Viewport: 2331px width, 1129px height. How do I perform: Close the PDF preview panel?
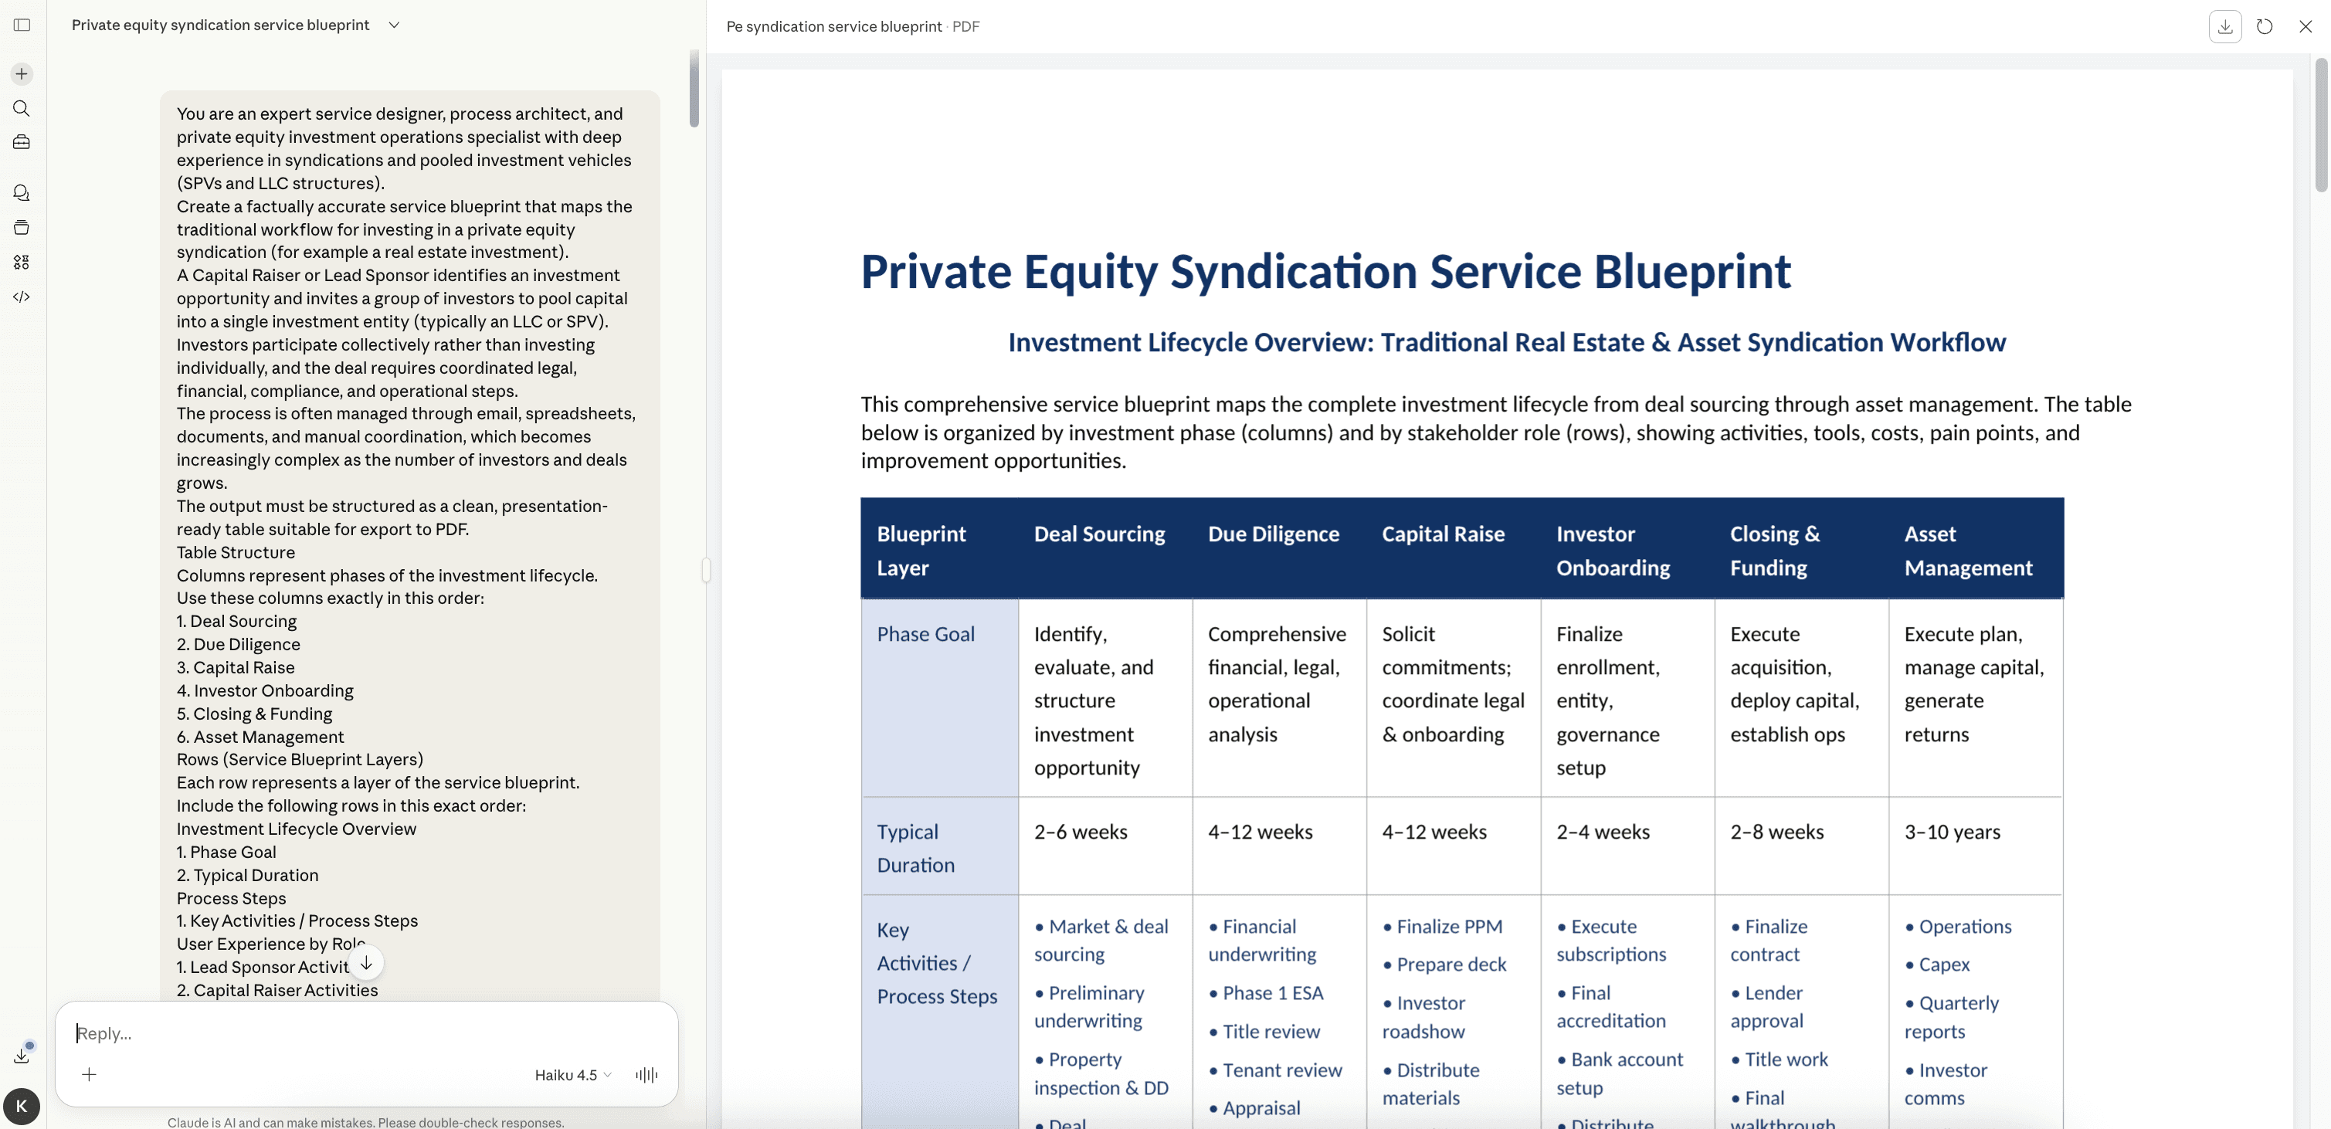pyautogui.click(x=2305, y=26)
